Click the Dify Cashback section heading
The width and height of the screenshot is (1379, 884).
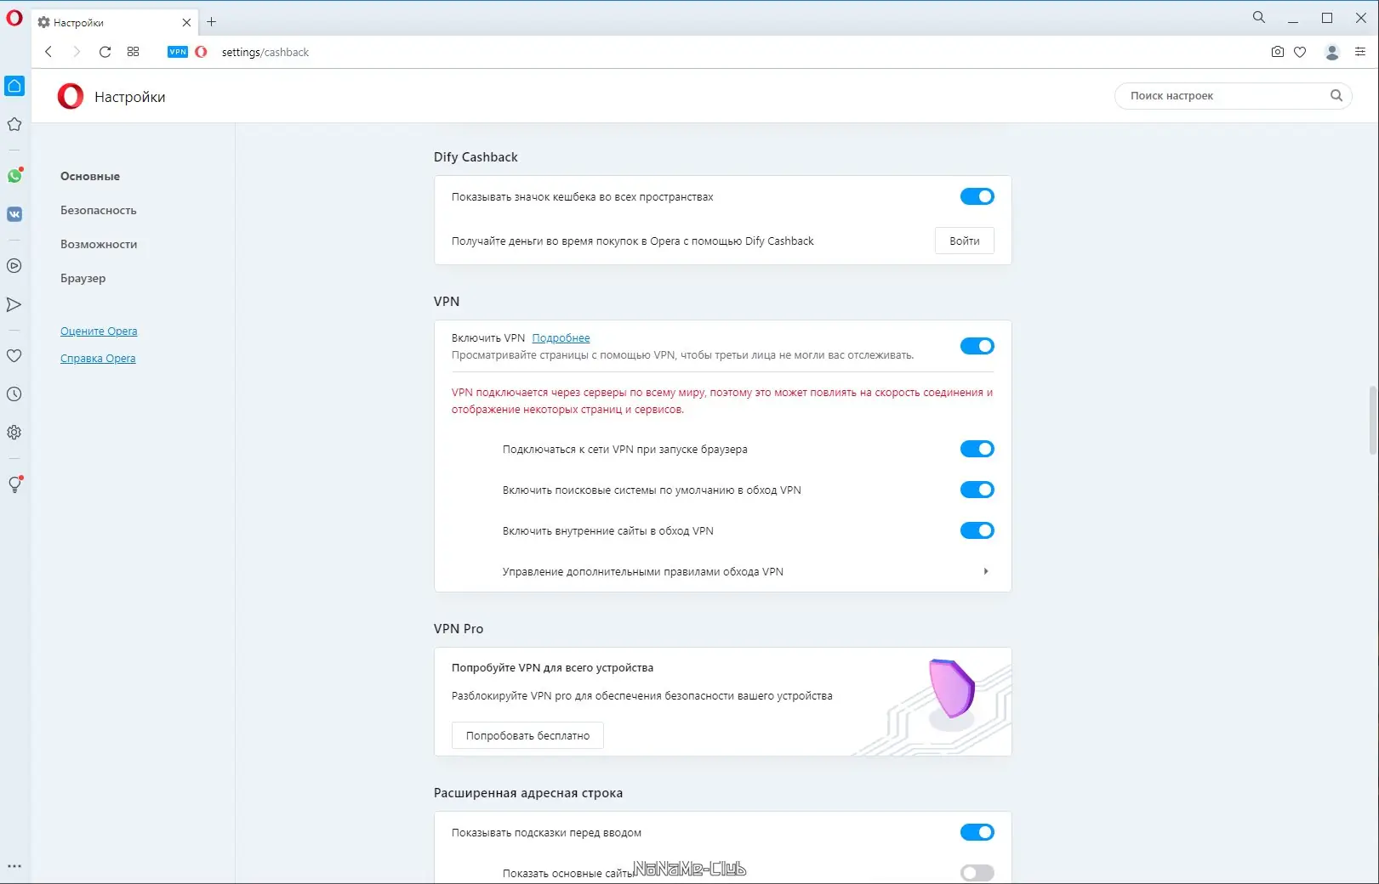tap(476, 157)
